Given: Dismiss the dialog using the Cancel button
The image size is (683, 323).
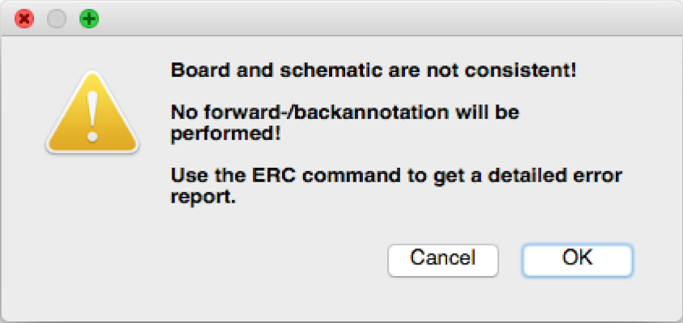Looking at the screenshot, I should 443,260.
